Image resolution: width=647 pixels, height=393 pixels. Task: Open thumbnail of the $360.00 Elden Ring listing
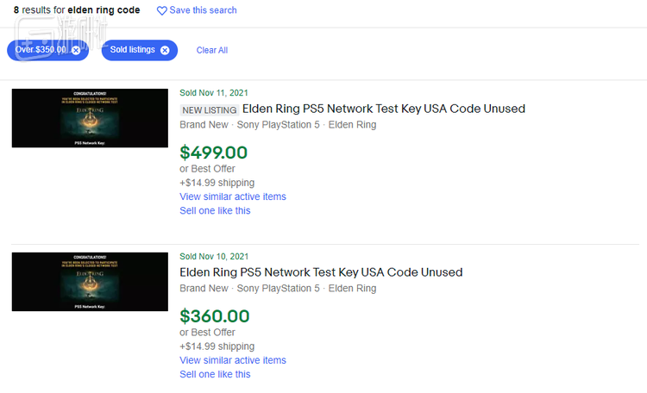(x=90, y=282)
